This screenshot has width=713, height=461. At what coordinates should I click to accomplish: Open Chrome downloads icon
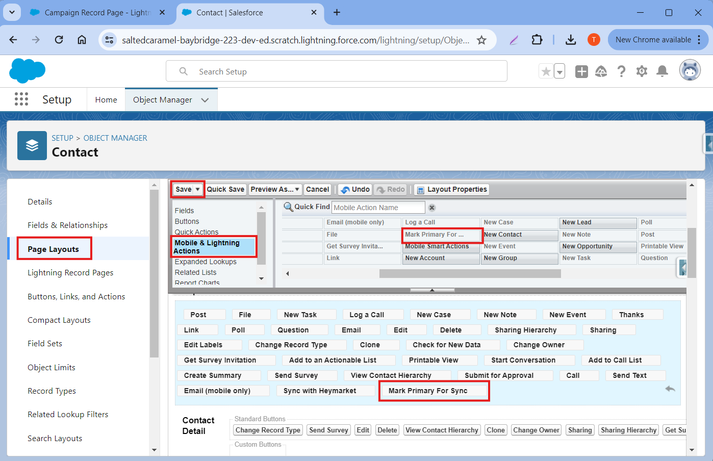[x=571, y=40]
